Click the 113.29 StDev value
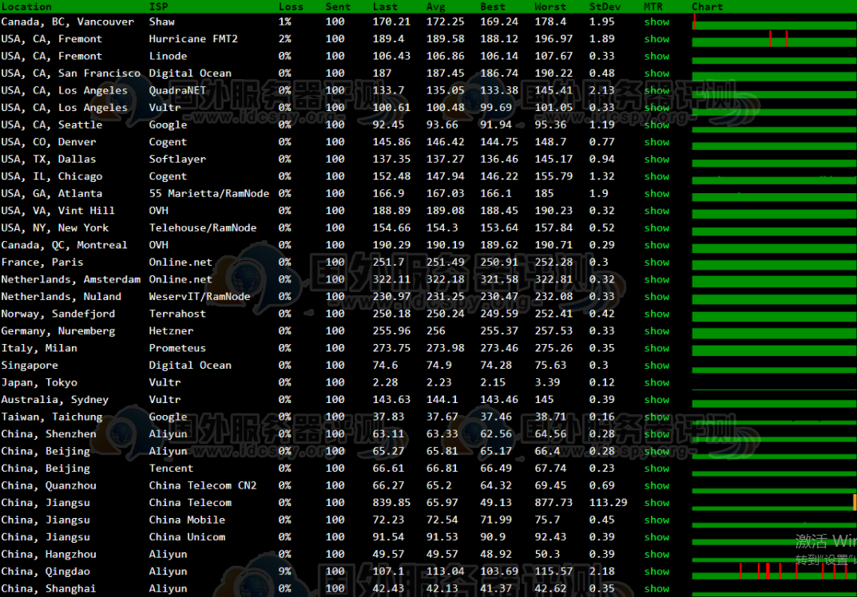 coord(609,503)
